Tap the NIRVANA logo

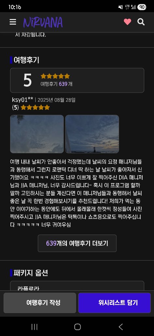43,22
